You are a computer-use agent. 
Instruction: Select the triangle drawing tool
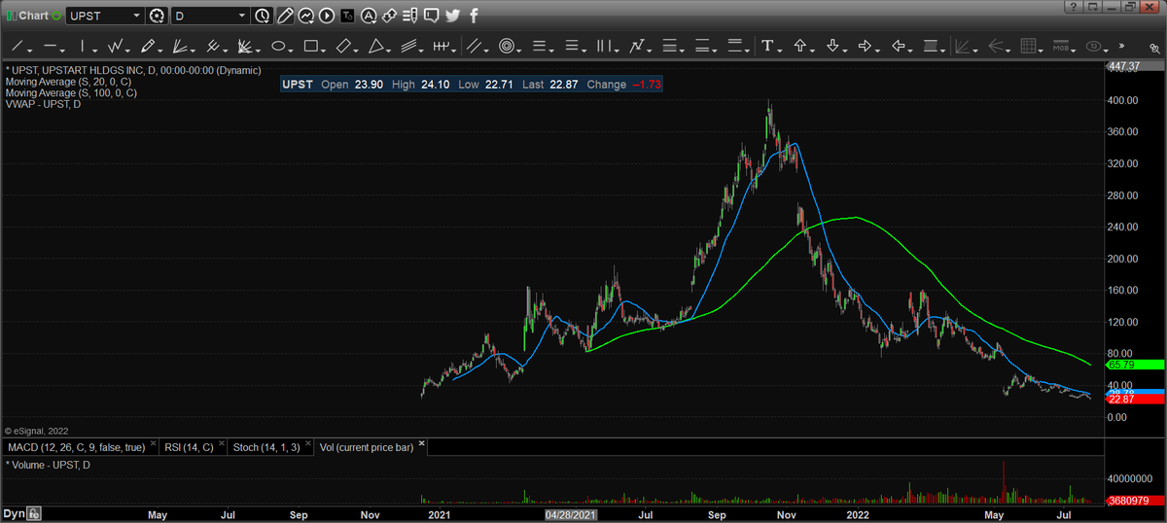point(375,46)
